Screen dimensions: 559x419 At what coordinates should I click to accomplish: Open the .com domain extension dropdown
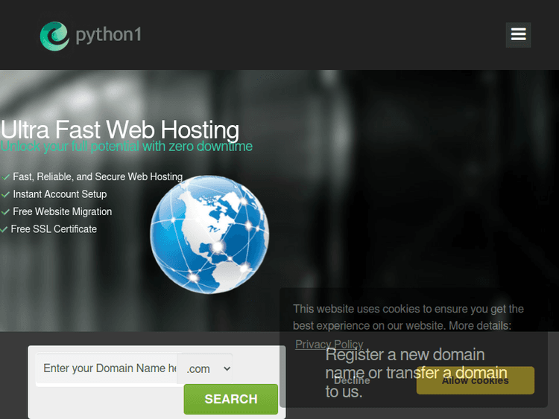tap(205, 369)
